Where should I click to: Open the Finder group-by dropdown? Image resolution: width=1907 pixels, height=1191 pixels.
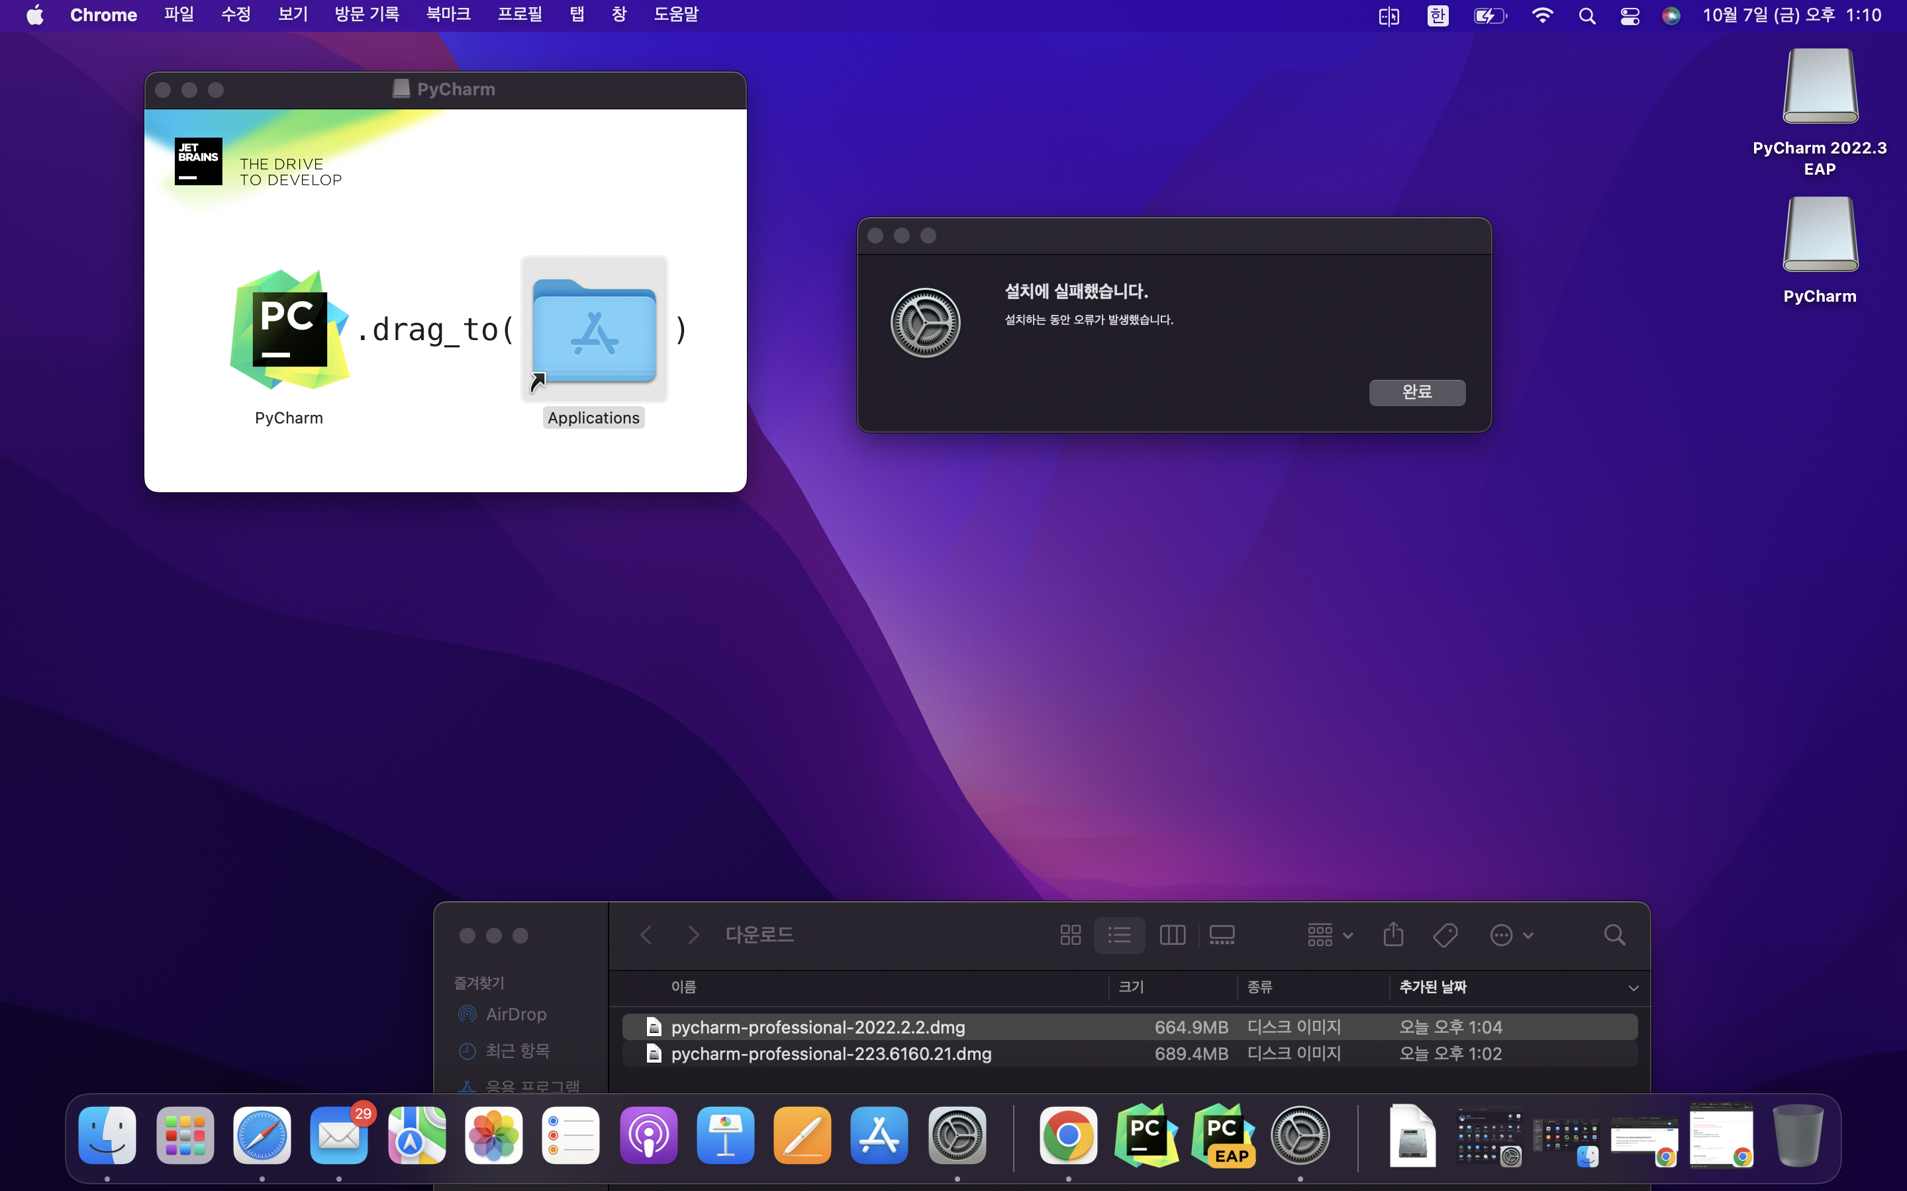1330,935
